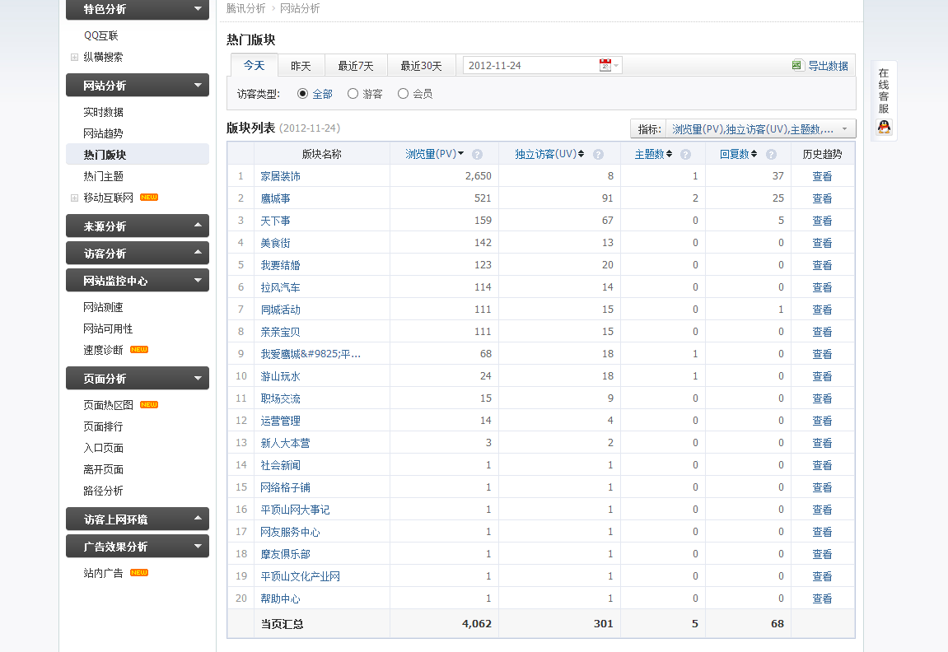Image resolution: width=948 pixels, height=652 pixels.
Task: Open QQ互联 in sidebar
Action: [x=101, y=35]
